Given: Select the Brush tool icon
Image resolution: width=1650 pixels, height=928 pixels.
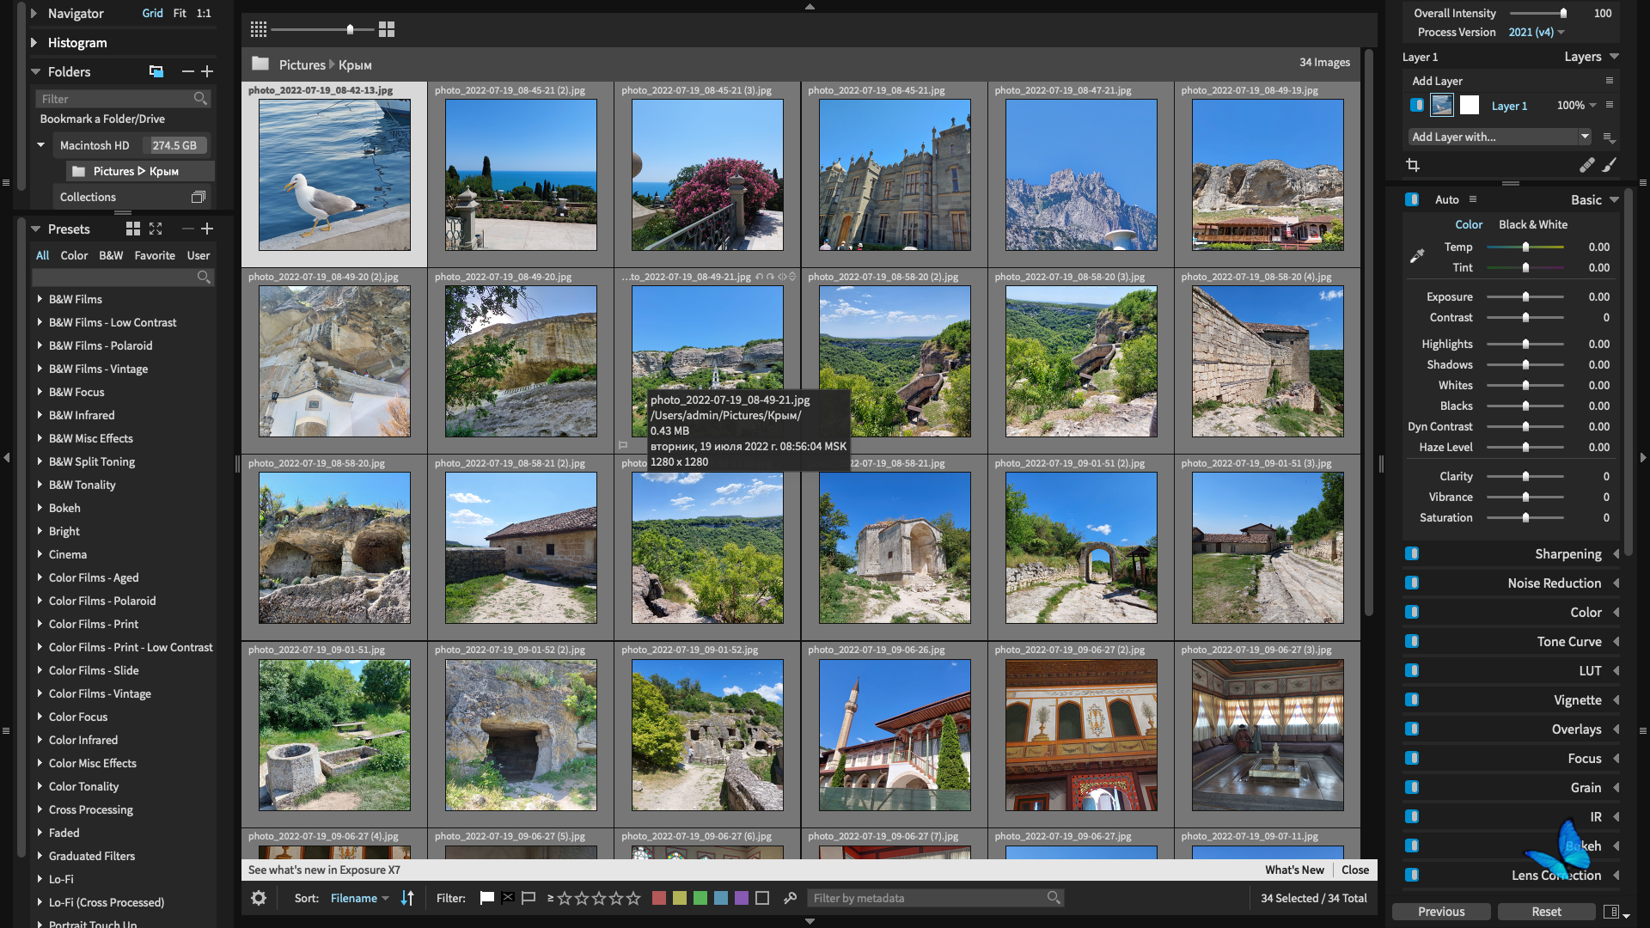Looking at the screenshot, I should 1609,165.
